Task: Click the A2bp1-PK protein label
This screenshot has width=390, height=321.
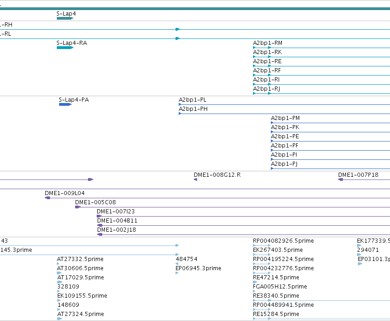Action: coord(285,127)
